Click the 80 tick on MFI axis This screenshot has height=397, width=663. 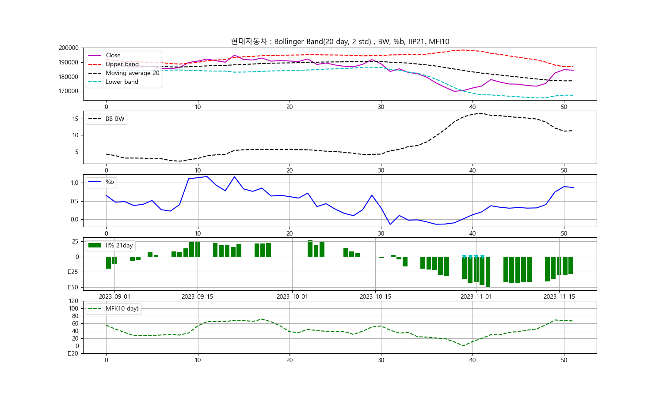[75, 316]
